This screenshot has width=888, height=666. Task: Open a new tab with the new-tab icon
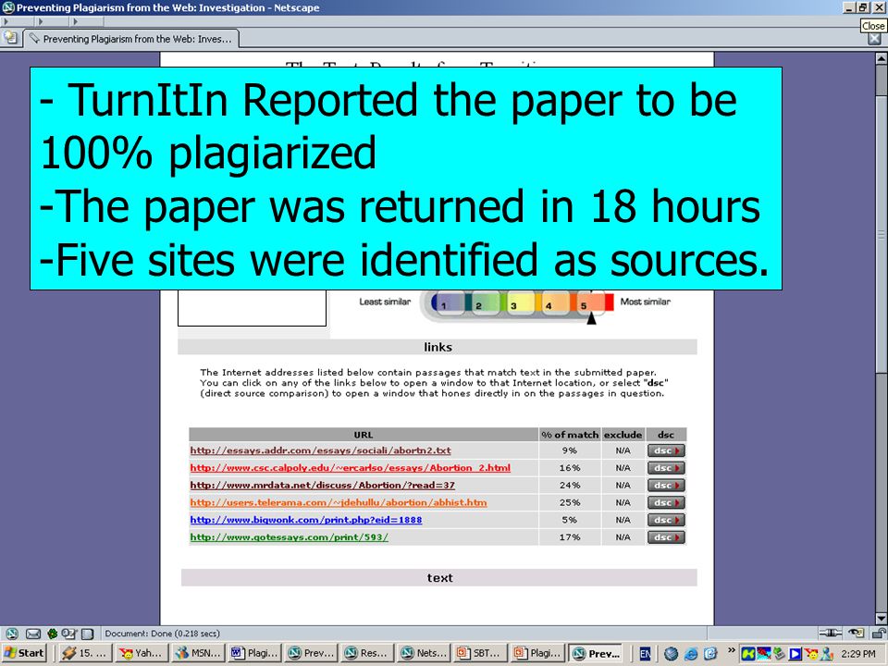10,38
